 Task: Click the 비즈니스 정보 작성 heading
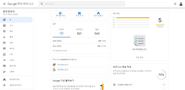point(122,67)
